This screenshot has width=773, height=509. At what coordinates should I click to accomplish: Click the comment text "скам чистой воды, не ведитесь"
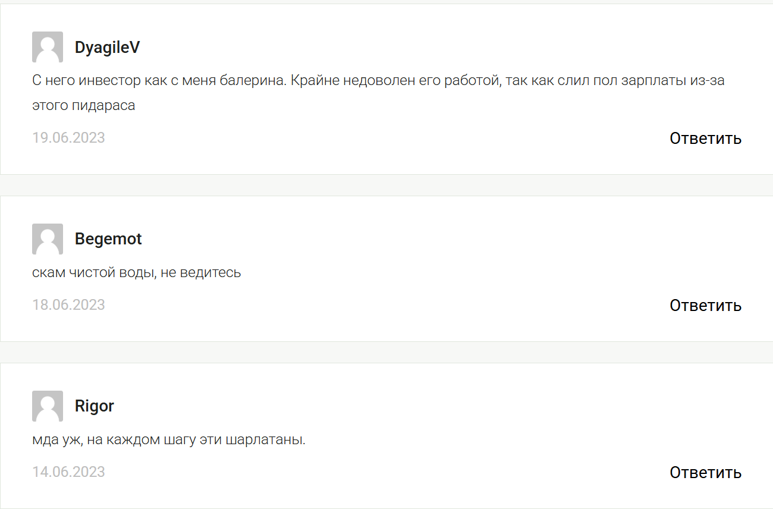tap(137, 273)
